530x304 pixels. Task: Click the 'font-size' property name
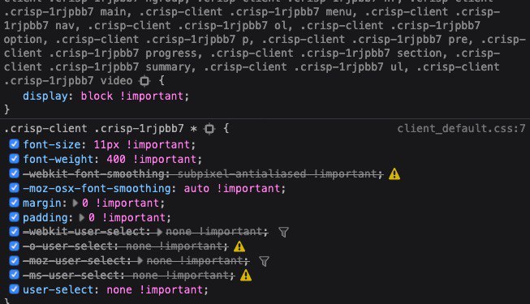tap(52, 144)
